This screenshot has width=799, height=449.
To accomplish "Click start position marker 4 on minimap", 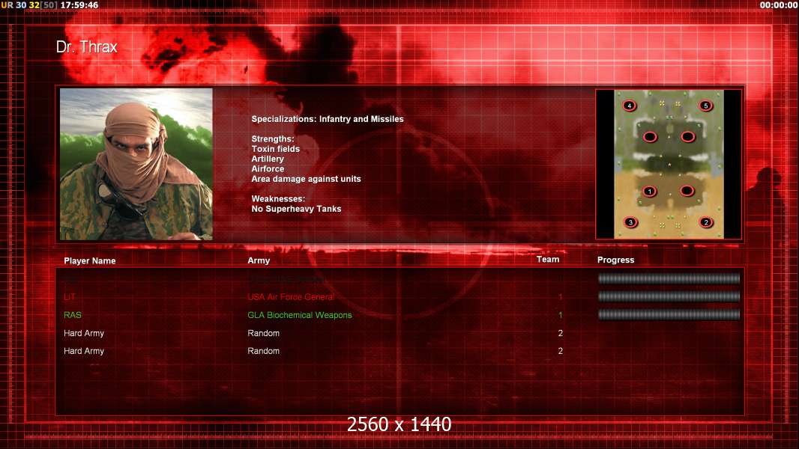I will click(630, 106).
